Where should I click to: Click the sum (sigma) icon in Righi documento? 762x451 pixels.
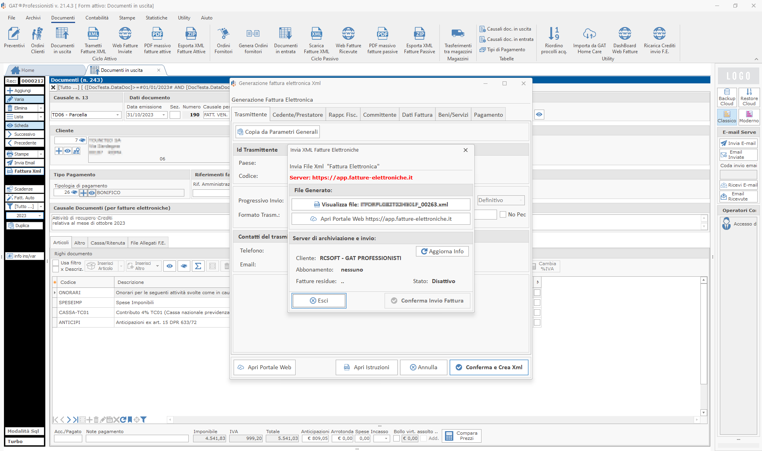[198, 266]
